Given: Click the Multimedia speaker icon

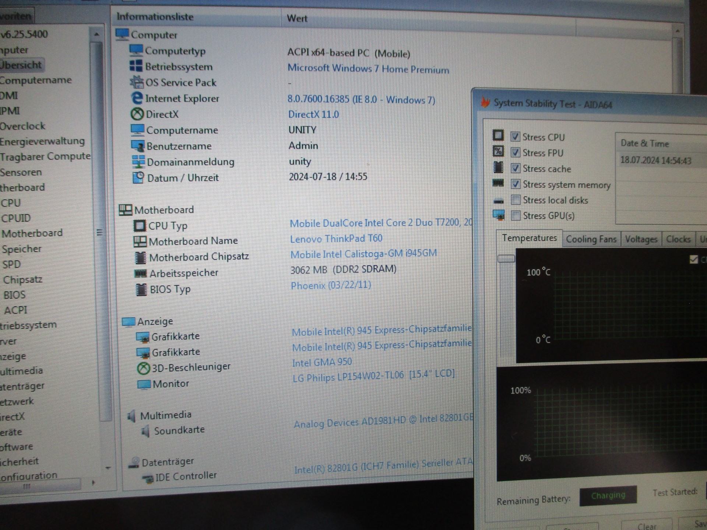Looking at the screenshot, I should coord(131,416).
